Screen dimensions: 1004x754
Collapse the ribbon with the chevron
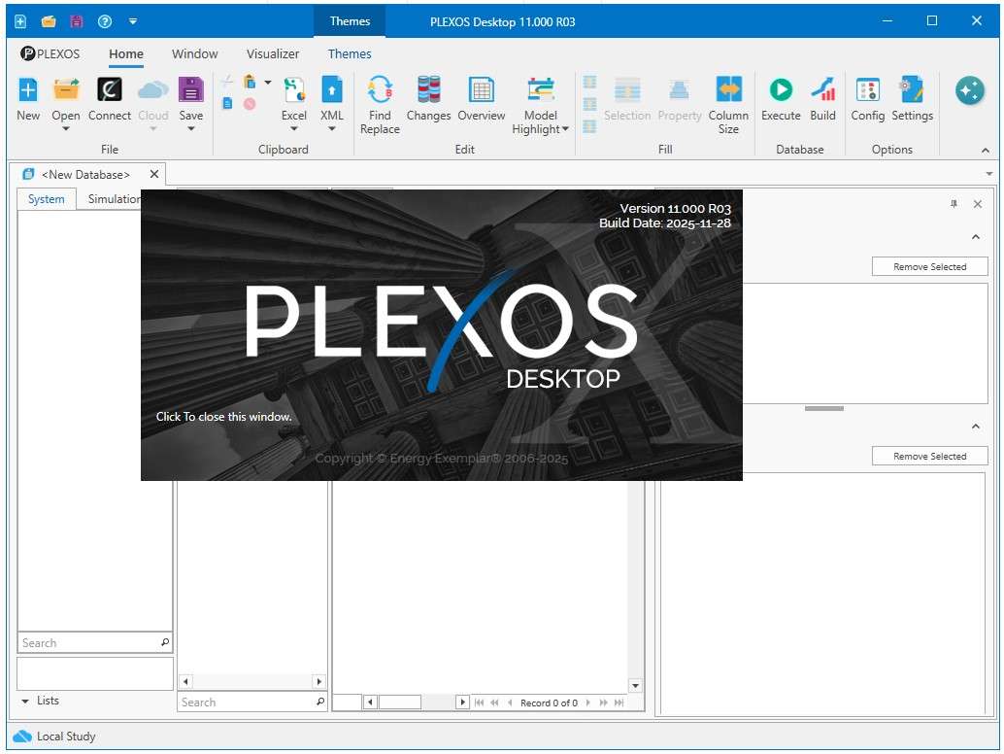click(x=986, y=151)
